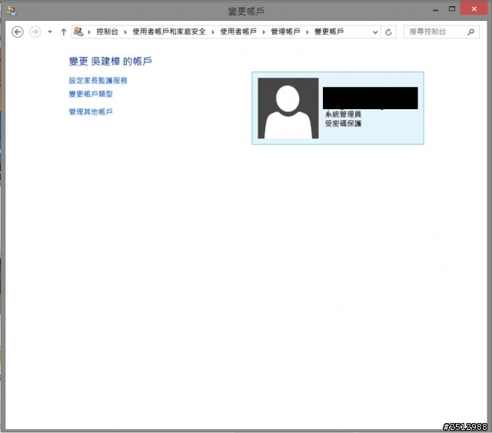This screenshot has height=433, width=492.
Task: Expand arrow after 管理帳戶 breadcrumb
Action: coord(307,32)
